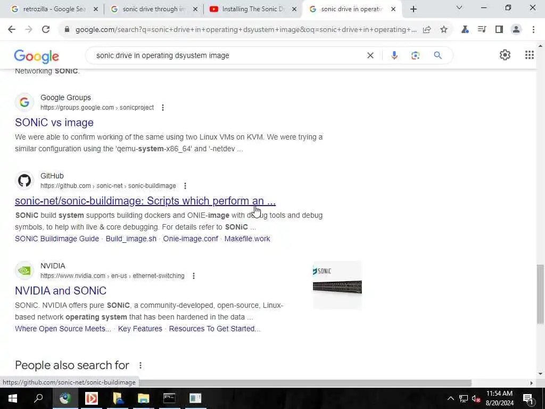Image resolution: width=545 pixels, height=409 pixels.
Task: Click the horizontal scrollbar thumb
Action: [x=305, y=383]
